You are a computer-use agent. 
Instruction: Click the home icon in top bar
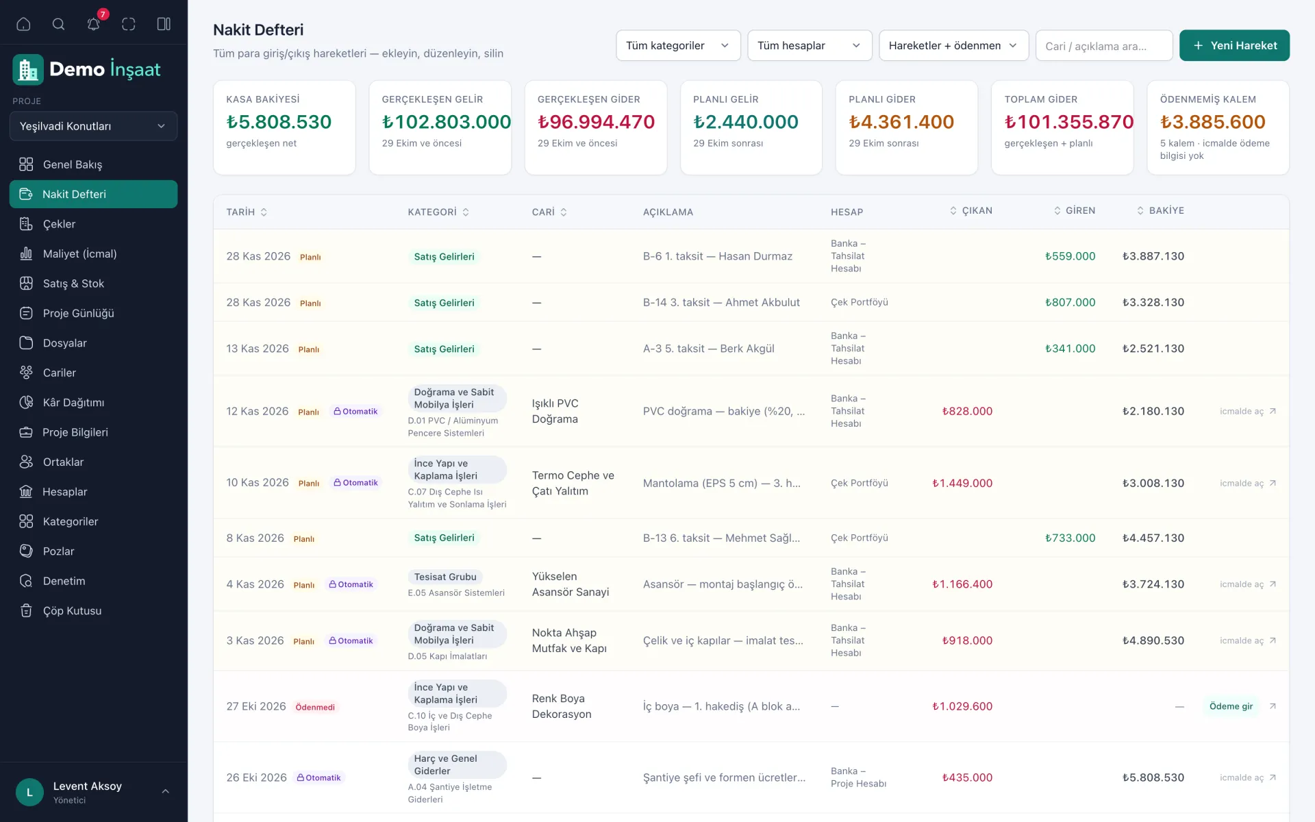(x=23, y=24)
